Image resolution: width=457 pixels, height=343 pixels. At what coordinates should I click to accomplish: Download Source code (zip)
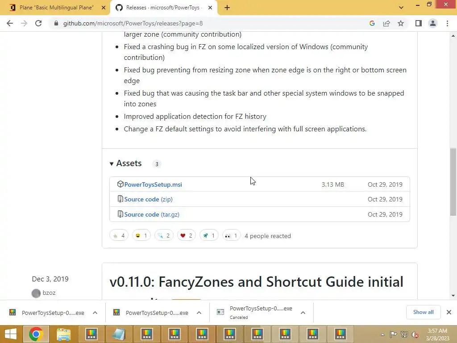[x=148, y=199]
